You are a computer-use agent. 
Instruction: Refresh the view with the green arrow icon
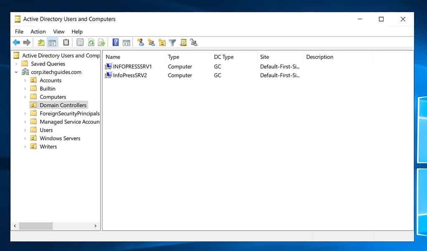[91, 43]
